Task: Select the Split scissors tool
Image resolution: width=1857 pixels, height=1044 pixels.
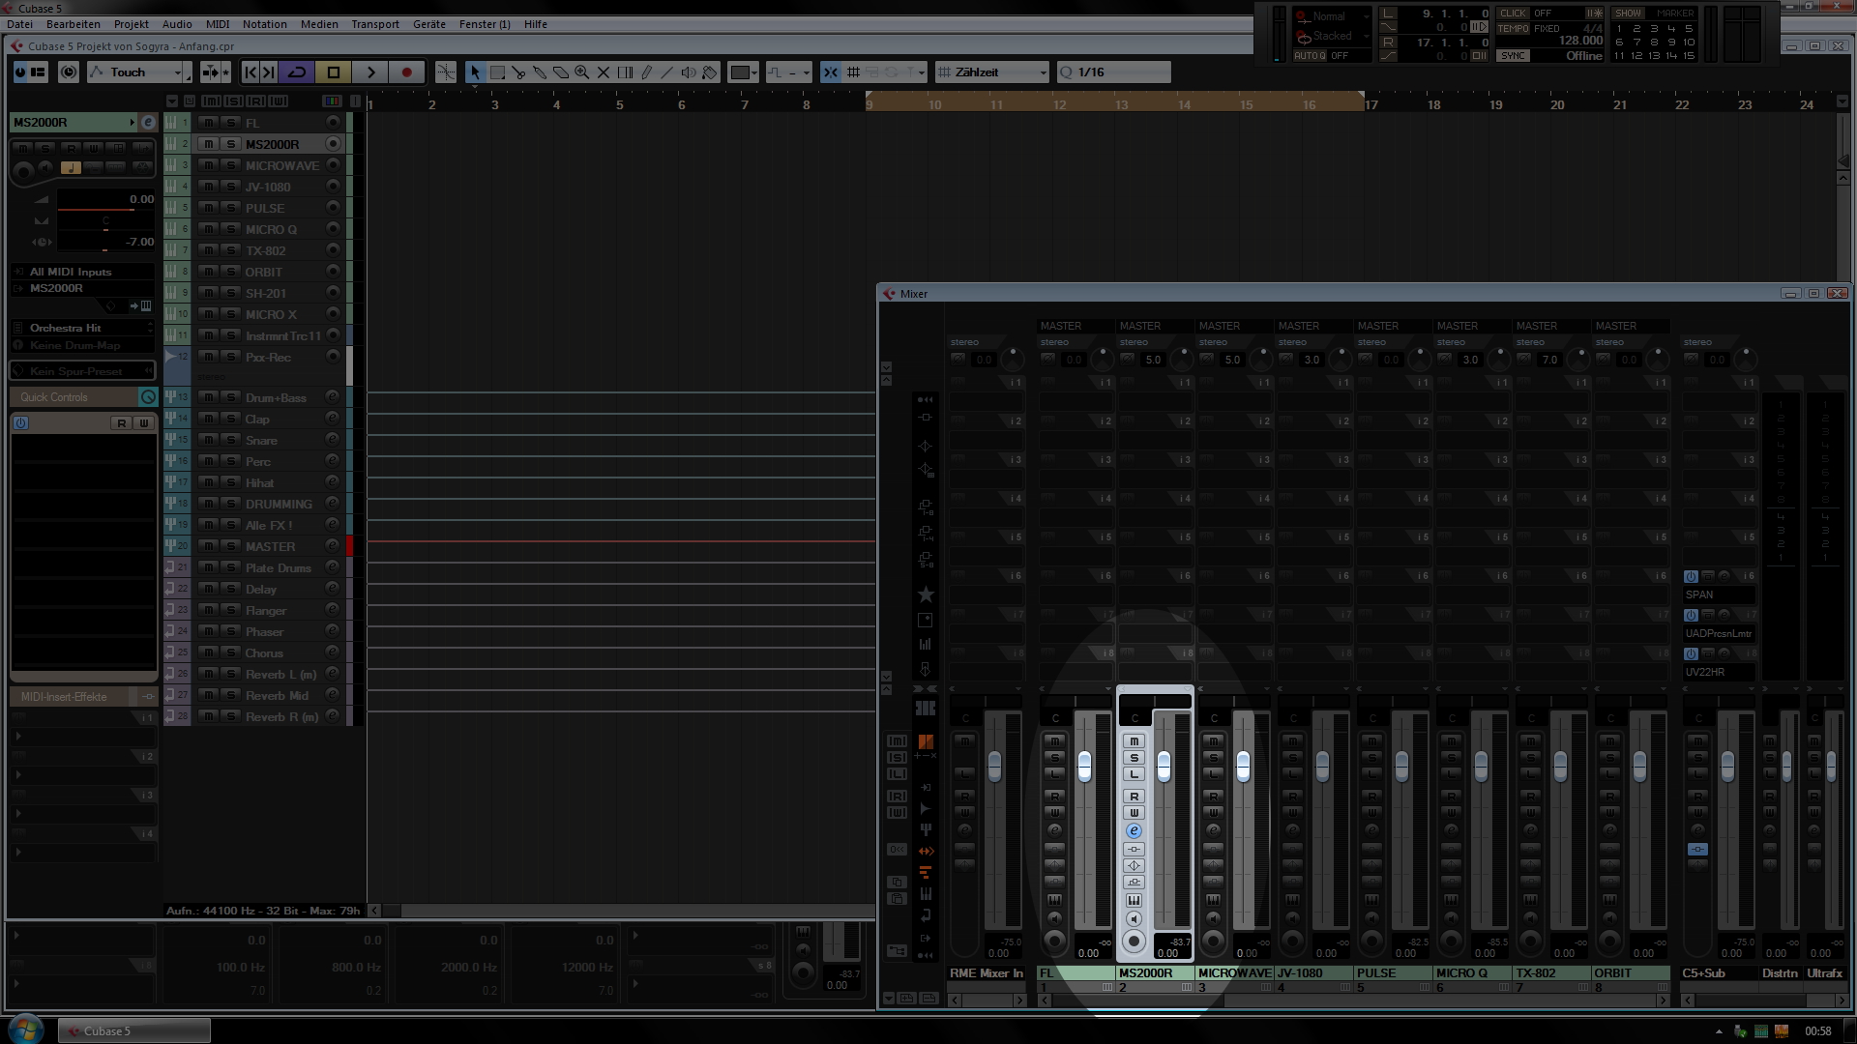Action: coord(518,72)
